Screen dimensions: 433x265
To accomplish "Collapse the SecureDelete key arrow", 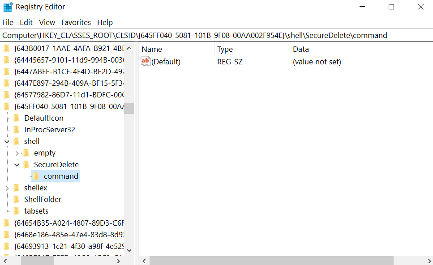I will pos(17,164).
